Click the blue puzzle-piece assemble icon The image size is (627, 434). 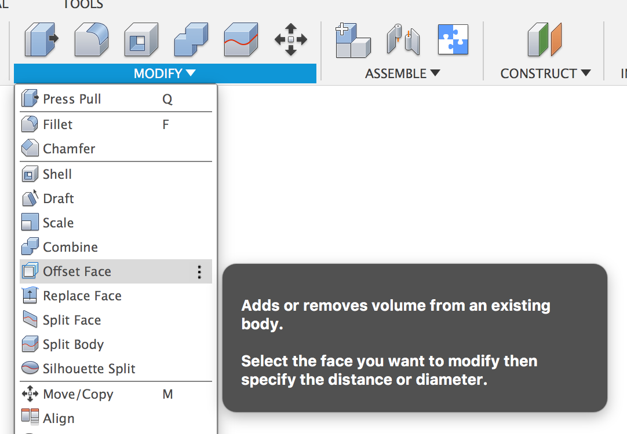point(453,39)
